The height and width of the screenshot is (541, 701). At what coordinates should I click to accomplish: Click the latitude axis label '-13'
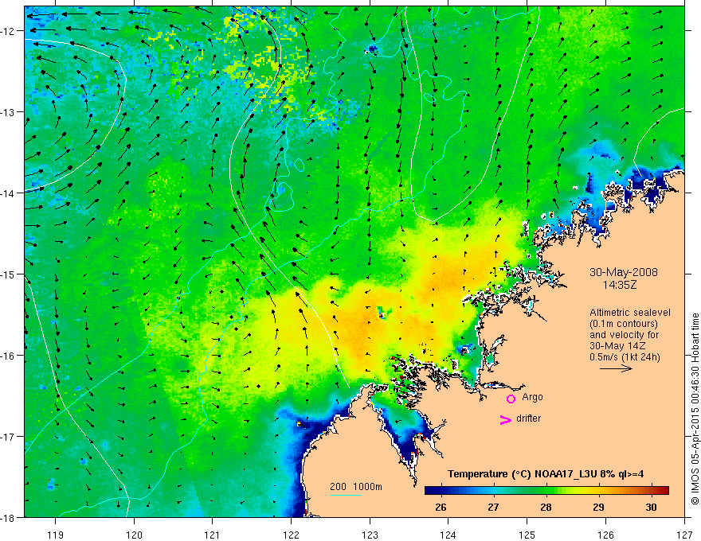point(8,112)
